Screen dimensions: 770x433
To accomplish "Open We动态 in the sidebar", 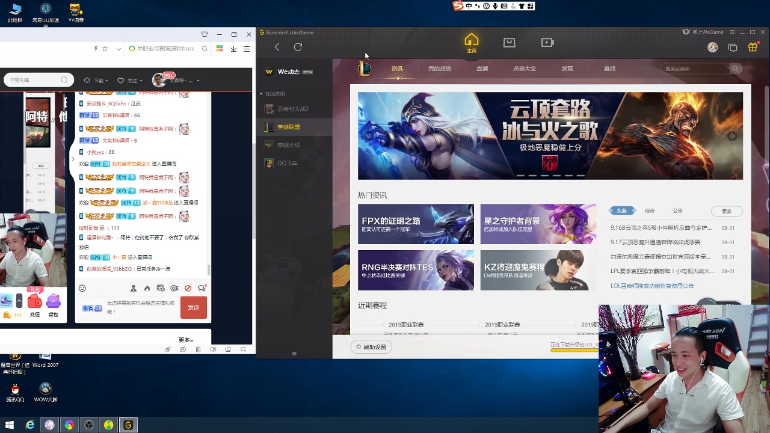I will point(289,72).
